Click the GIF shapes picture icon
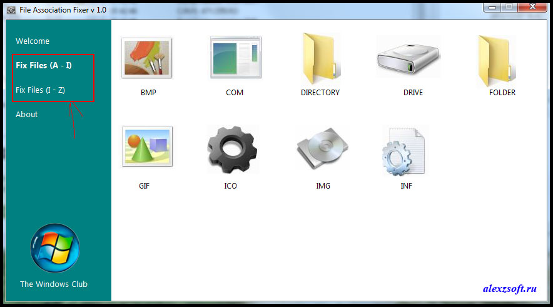The width and height of the screenshot is (553, 307). pyautogui.click(x=148, y=146)
